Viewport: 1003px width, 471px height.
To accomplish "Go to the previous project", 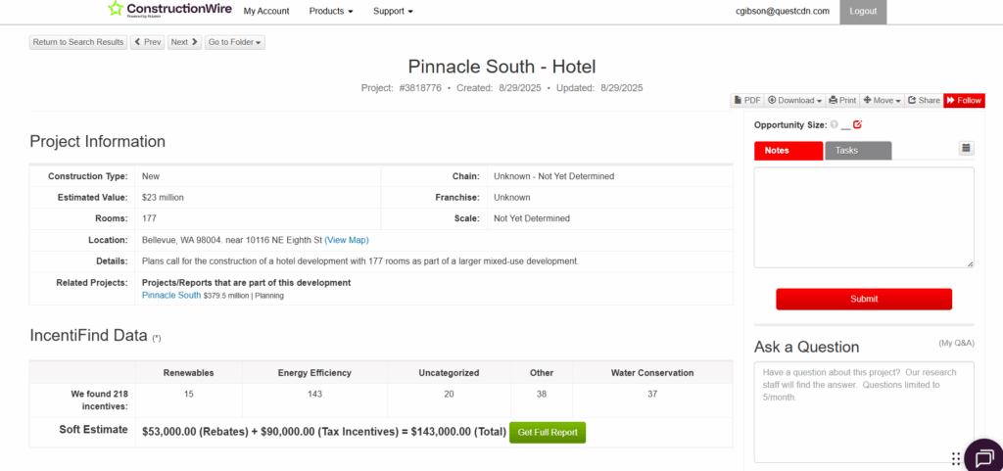I will pos(147,42).
